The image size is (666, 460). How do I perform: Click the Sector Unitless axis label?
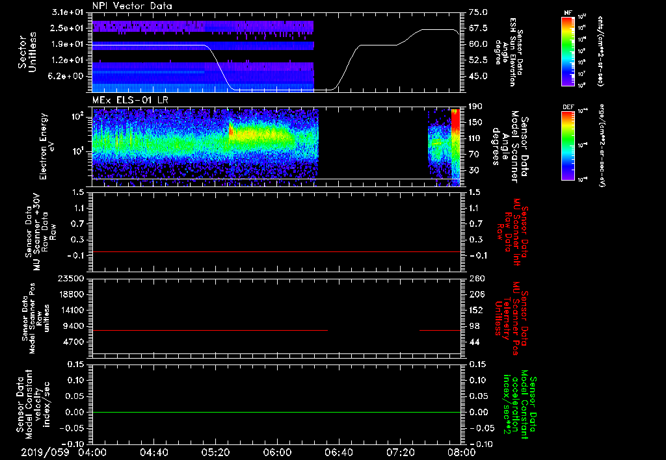point(26,53)
